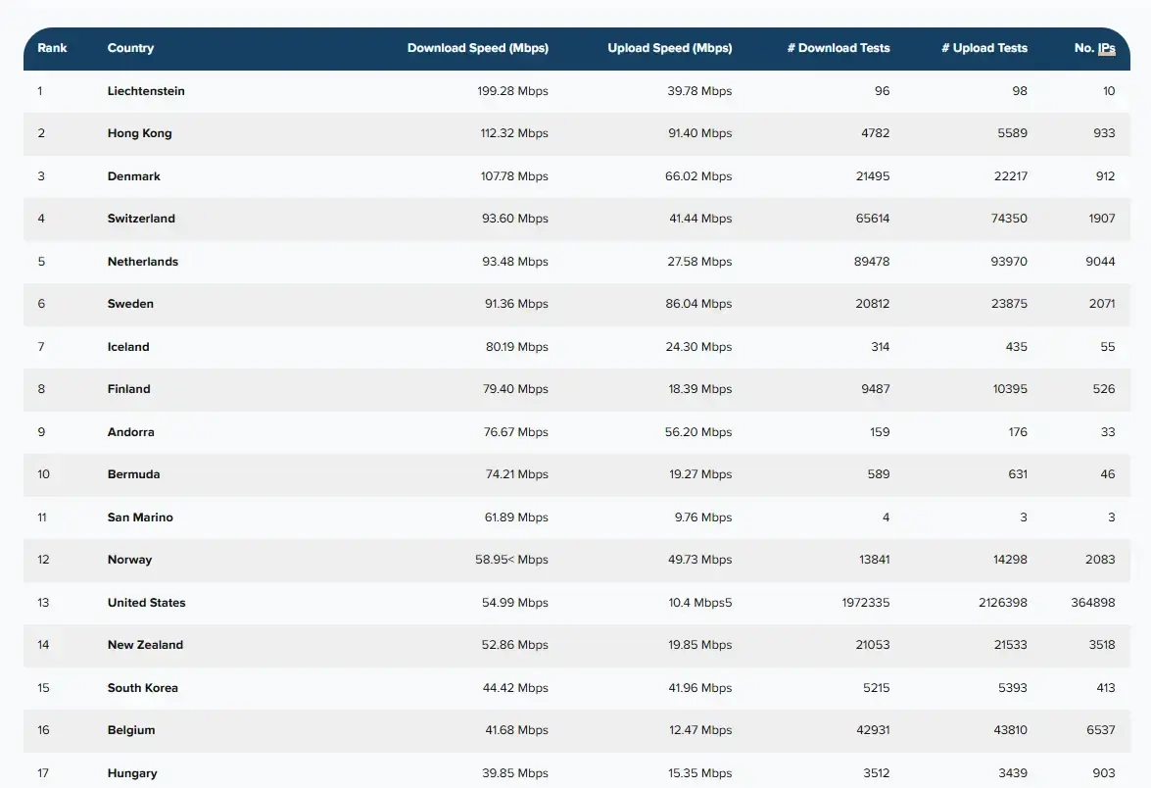Select Sweden in the table

pos(130,304)
